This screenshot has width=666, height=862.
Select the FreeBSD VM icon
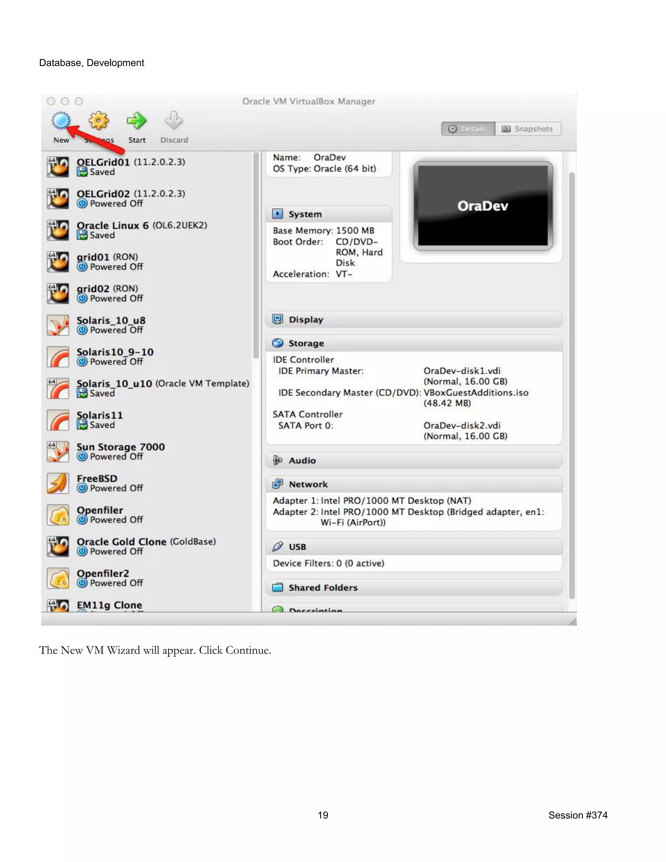tap(58, 483)
